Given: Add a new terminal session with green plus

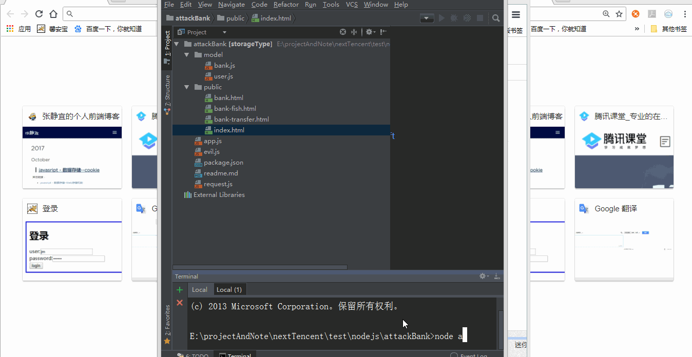Looking at the screenshot, I should [x=179, y=290].
